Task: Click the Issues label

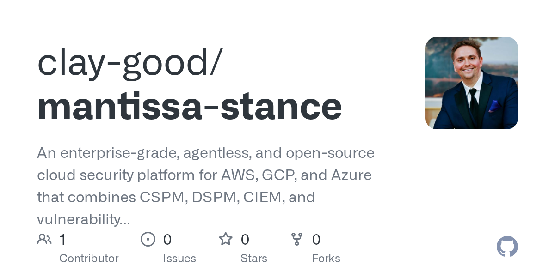Action: (x=179, y=258)
